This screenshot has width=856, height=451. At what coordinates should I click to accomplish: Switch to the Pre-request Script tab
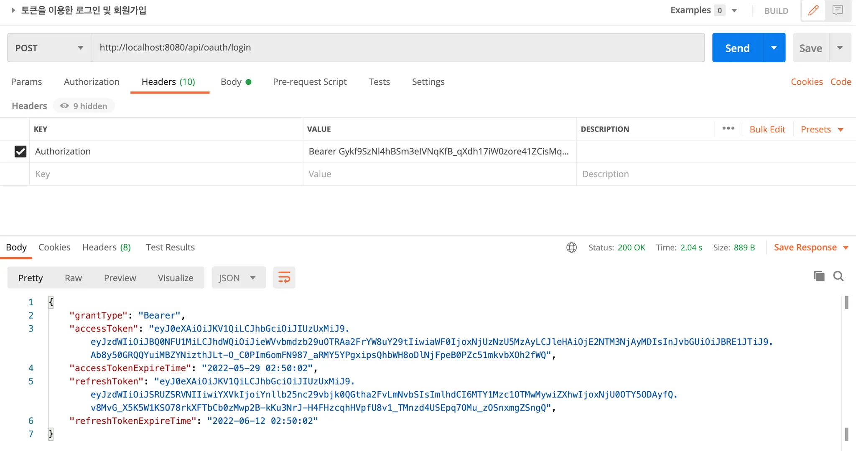point(310,82)
